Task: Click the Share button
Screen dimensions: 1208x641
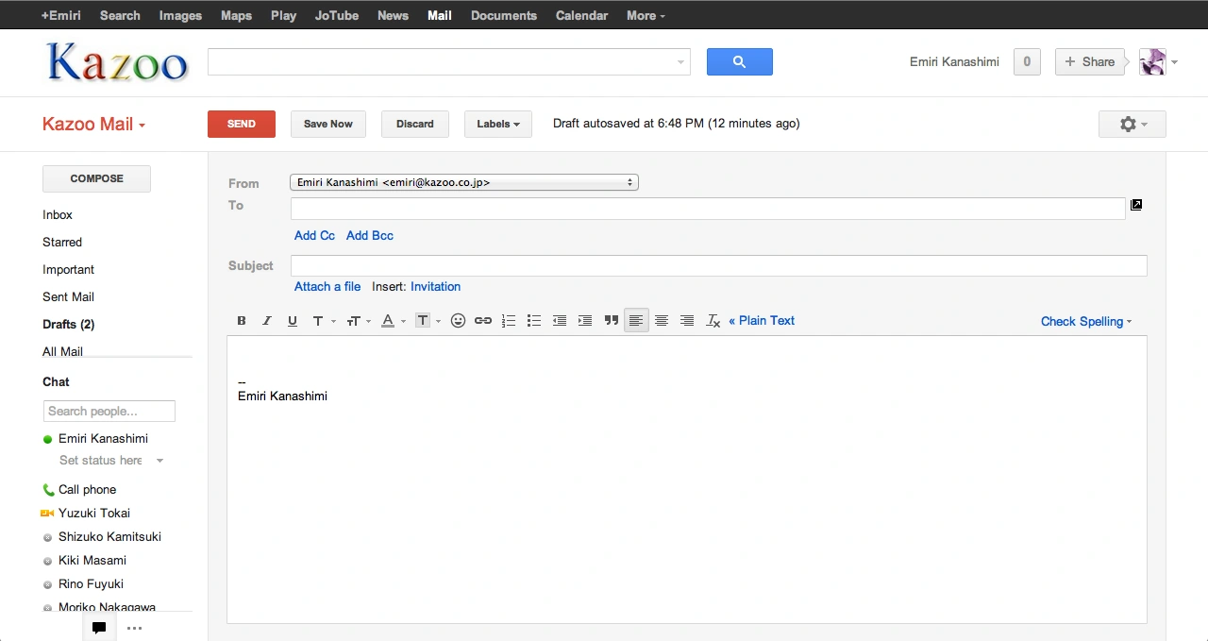Action: click(x=1090, y=62)
